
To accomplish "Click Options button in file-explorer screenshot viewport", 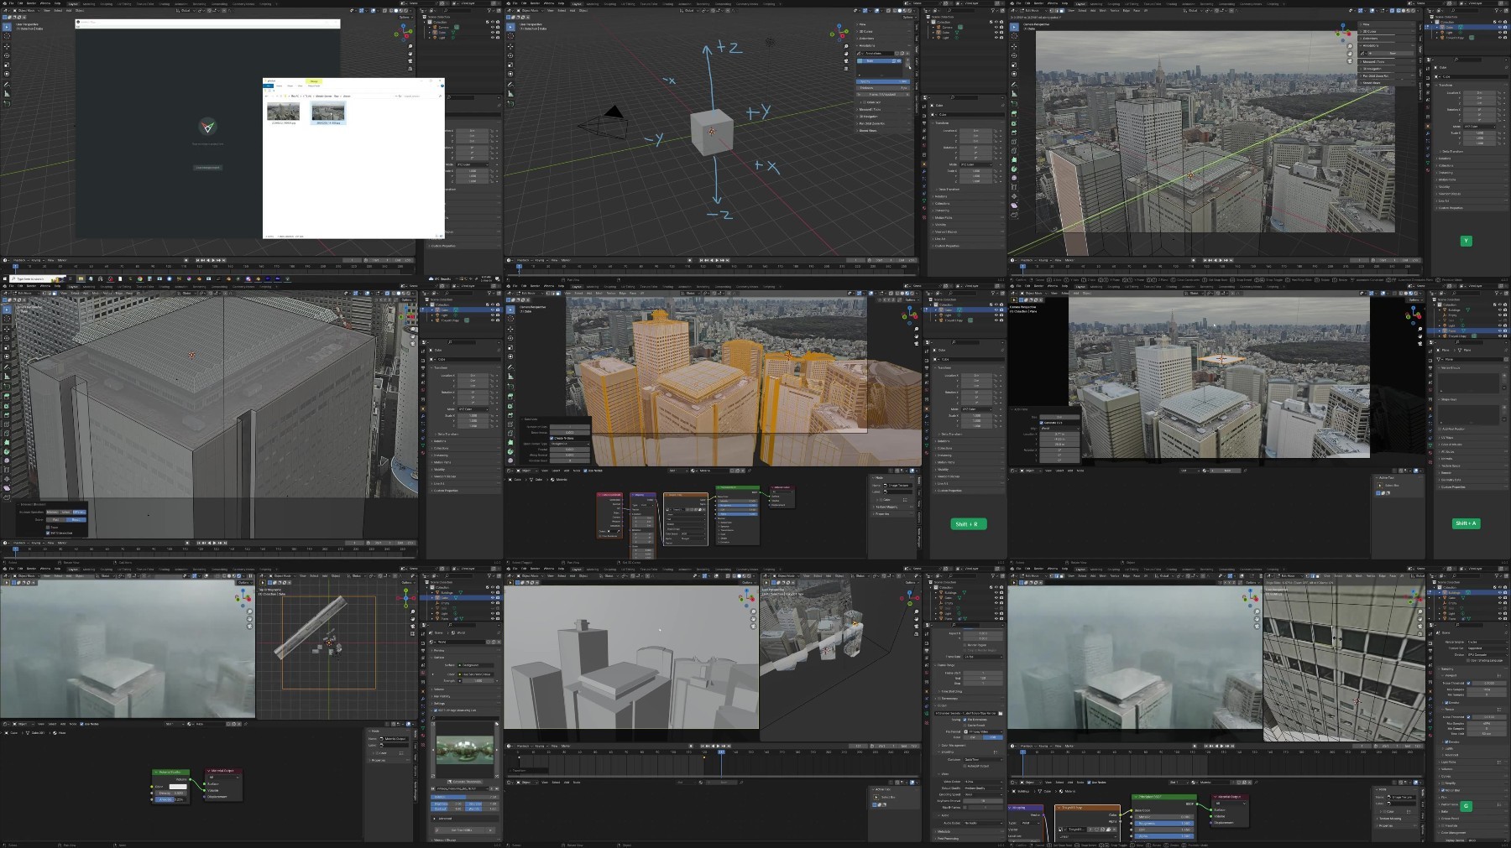I will point(405,18).
